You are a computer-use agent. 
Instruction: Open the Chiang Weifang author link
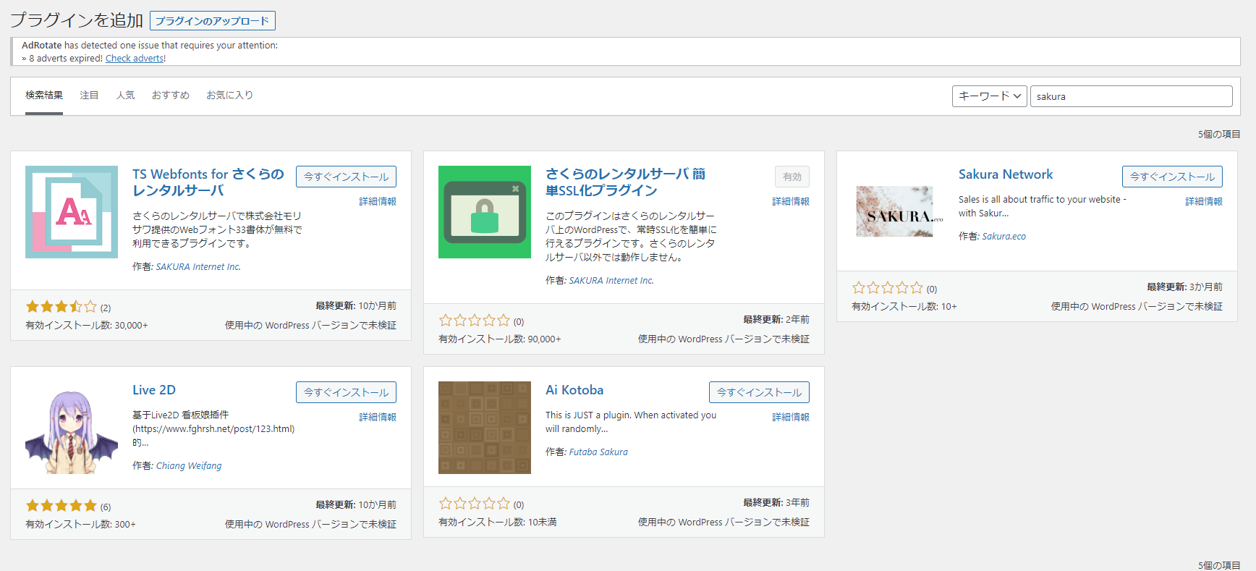point(189,466)
